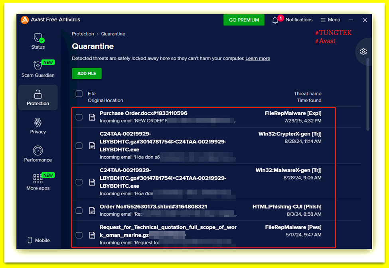Screen dimensions: 389x268
Task: Select the Request_for_Technical_quotation file row
Action: pos(203,235)
